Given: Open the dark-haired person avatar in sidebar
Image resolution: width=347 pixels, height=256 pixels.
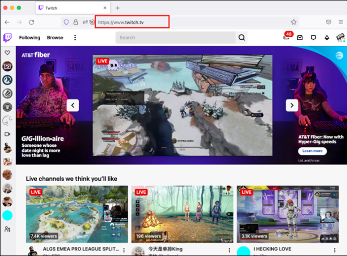Looking at the screenshot, I should [x=8, y=202].
